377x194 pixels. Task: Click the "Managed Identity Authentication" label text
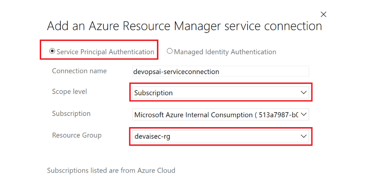tap(225, 52)
